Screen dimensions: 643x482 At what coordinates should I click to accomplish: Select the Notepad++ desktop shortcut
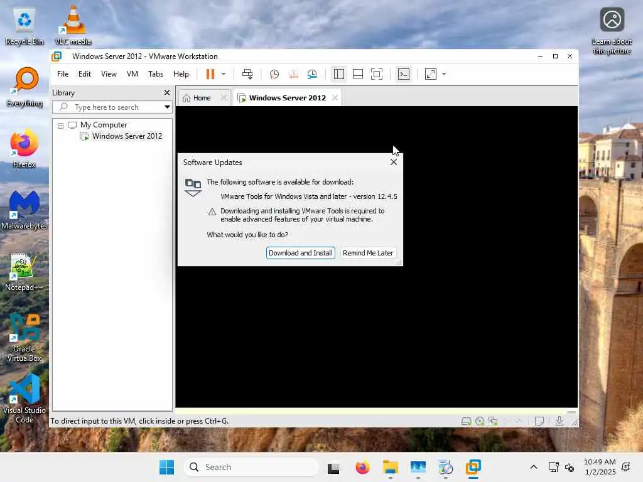tap(24, 271)
